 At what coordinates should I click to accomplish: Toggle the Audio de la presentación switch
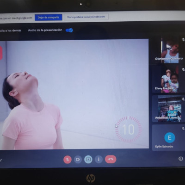pos(69,30)
